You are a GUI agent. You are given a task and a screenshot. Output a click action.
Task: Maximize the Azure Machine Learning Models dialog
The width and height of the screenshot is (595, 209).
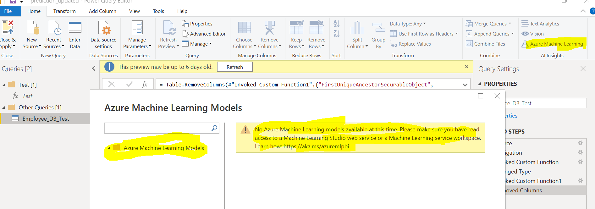[x=481, y=96]
